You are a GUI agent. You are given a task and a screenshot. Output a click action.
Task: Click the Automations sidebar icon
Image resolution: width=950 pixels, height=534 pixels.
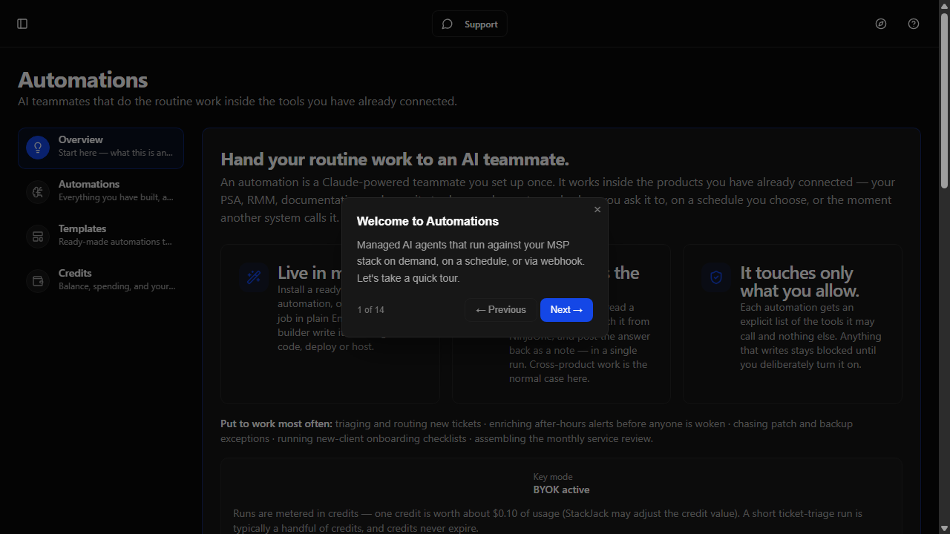(38, 192)
